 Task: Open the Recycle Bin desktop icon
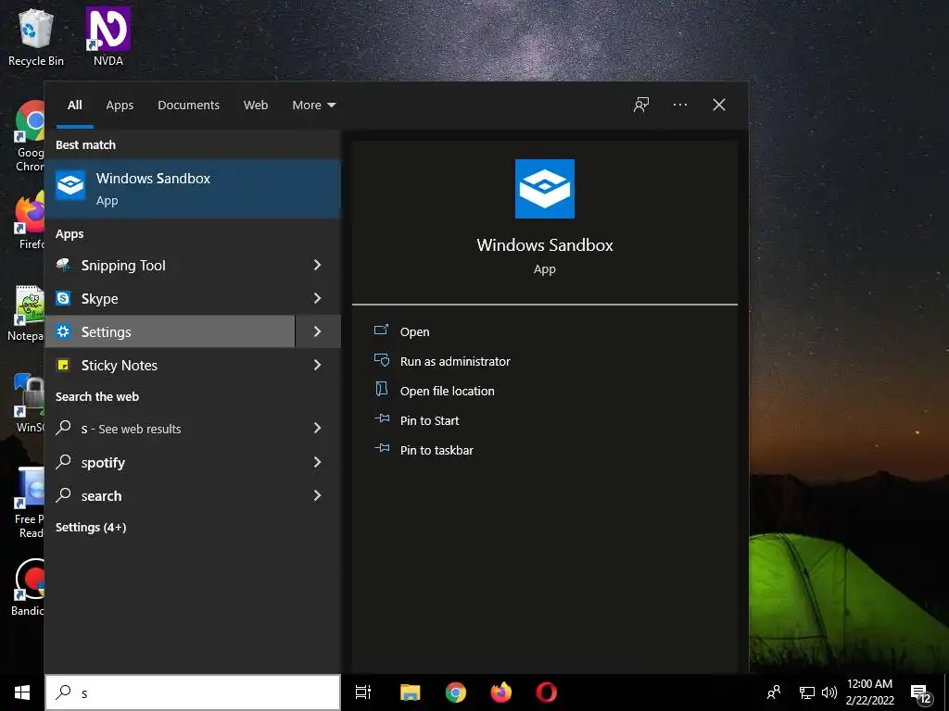tap(36, 37)
